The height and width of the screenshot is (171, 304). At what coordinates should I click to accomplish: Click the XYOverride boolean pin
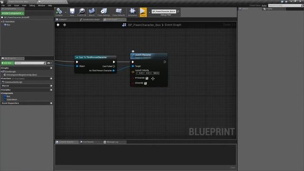tap(133, 78)
